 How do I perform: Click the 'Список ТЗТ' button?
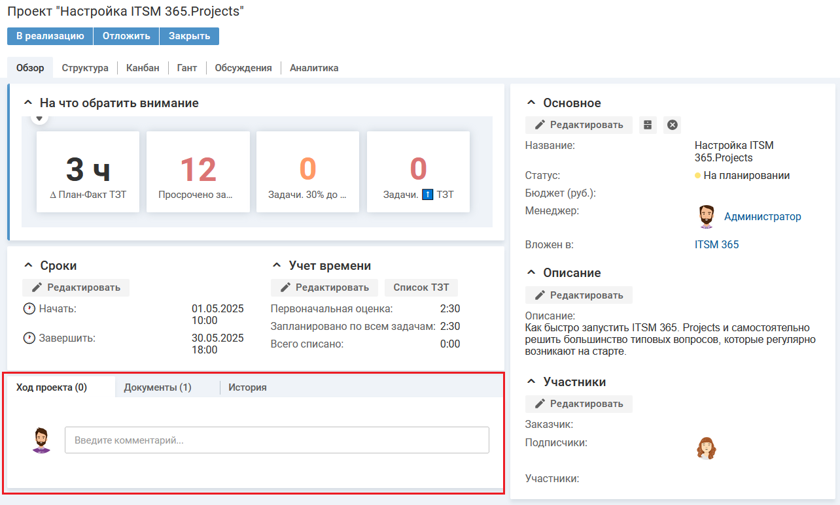click(421, 287)
